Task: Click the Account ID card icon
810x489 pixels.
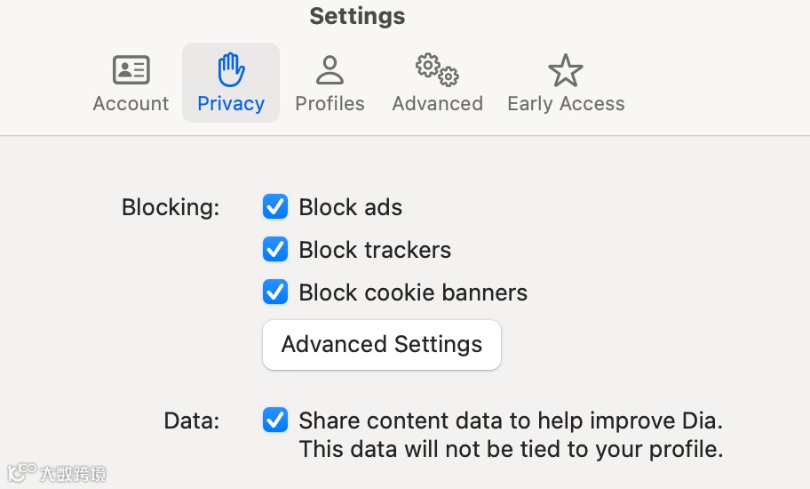Action: [131, 69]
